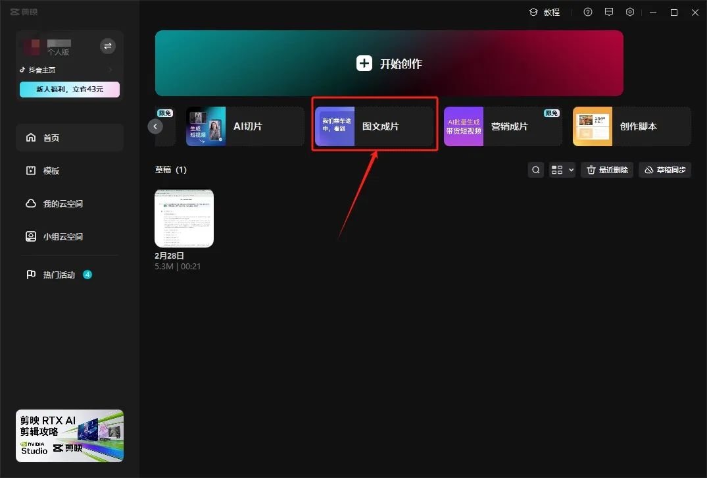This screenshot has width=707, height=478.
Task: Minimize the 剪映 window
Action: (653, 13)
